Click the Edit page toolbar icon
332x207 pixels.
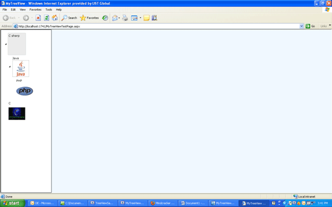(134, 18)
